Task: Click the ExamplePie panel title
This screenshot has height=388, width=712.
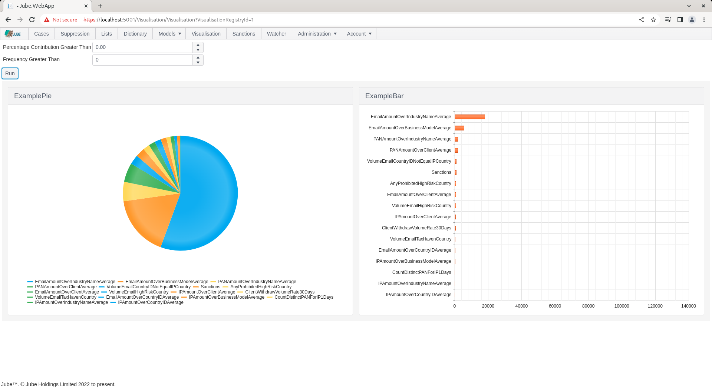Action: coord(33,96)
